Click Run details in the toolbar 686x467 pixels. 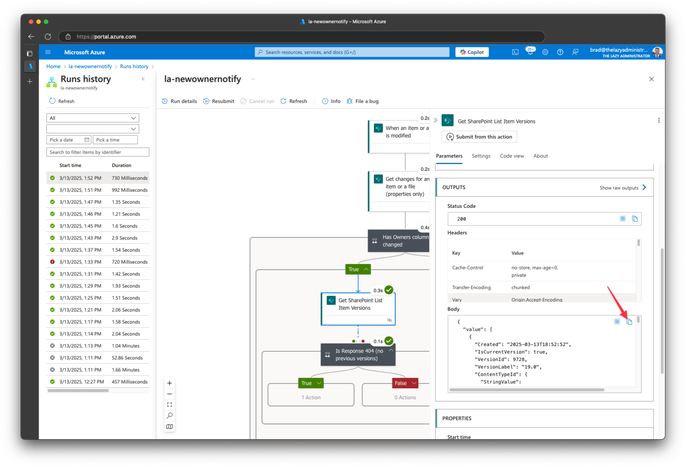pyautogui.click(x=179, y=101)
